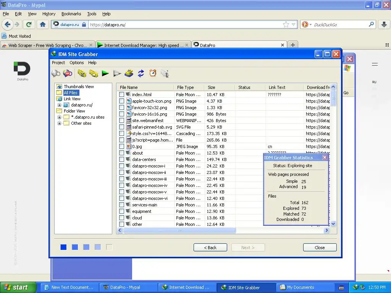The height and width of the screenshot is (293, 391).
Task: Reload the page with green refresh icon
Action: tap(29, 24)
